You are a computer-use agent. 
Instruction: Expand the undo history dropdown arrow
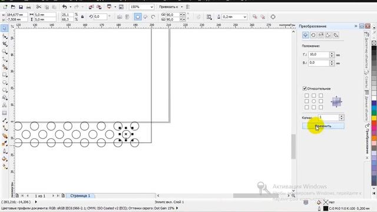pos(70,7)
